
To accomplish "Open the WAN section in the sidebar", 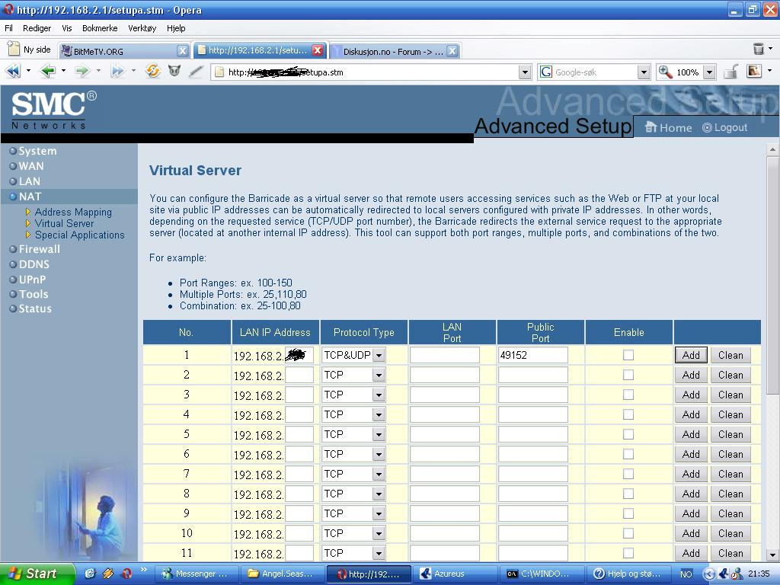I will [x=30, y=166].
